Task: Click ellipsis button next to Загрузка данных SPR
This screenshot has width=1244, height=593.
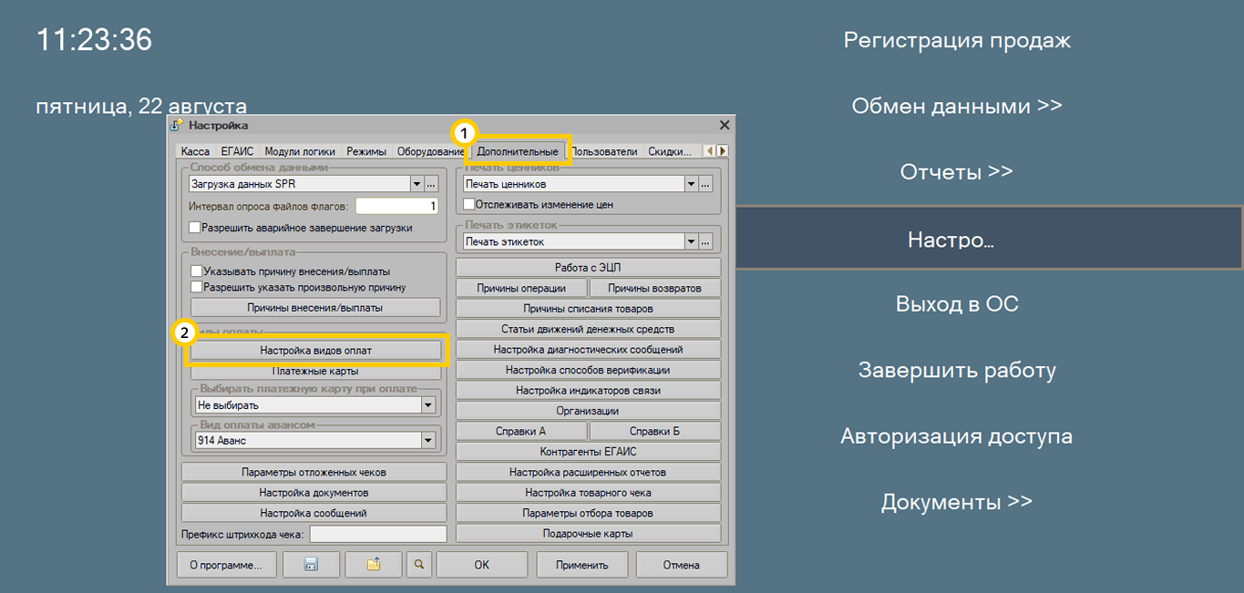Action: (x=431, y=184)
